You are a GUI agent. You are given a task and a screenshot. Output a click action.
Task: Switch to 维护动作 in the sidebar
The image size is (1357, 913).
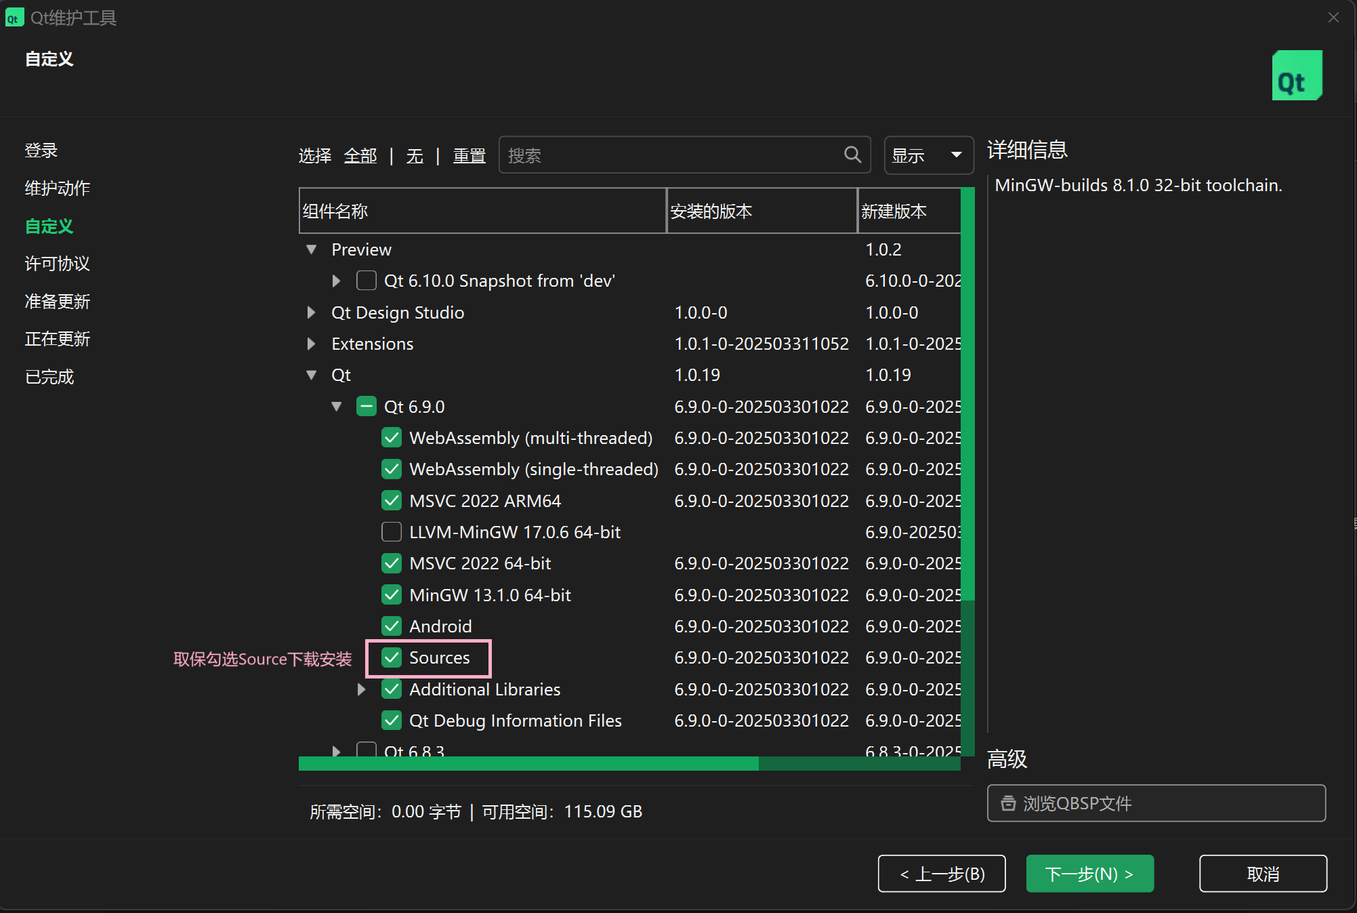point(57,188)
